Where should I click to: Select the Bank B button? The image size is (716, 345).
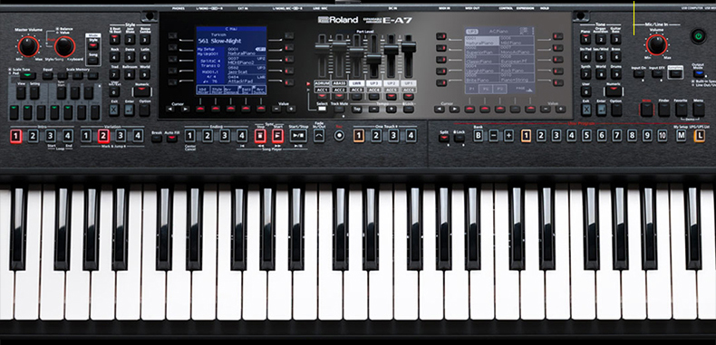[x=479, y=136]
